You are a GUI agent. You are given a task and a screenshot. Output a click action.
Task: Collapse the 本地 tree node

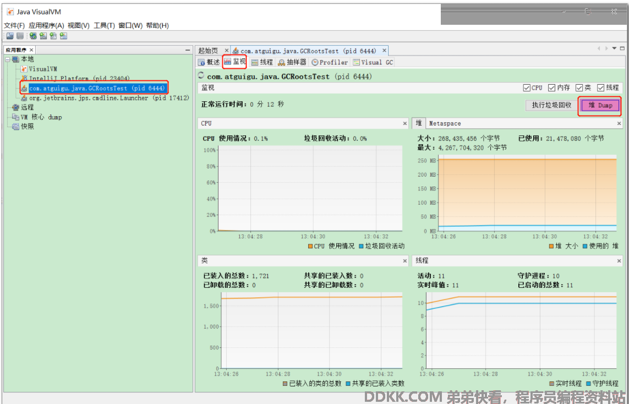[7, 59]
